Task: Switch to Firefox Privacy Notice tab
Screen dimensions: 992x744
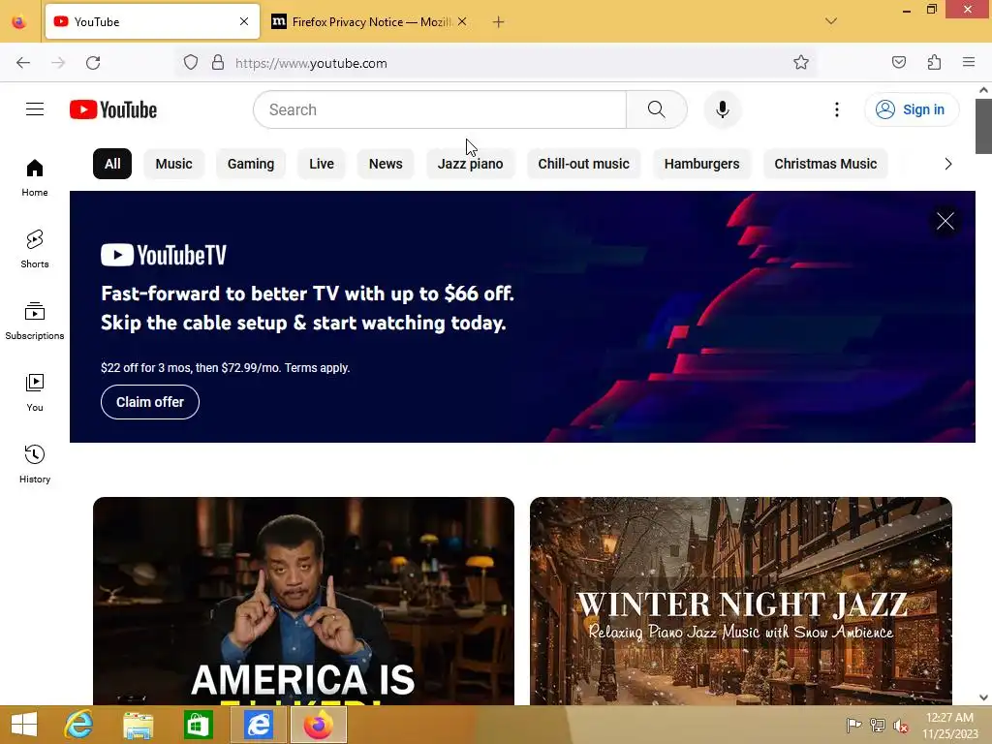Action: click(370, 21)
